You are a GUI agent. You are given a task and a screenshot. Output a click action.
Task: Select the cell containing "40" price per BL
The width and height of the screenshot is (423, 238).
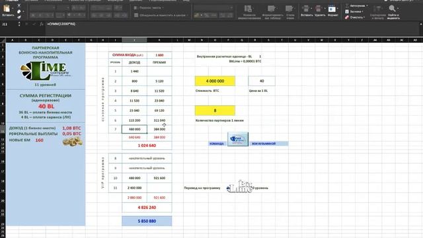click(x=262, y=81)
